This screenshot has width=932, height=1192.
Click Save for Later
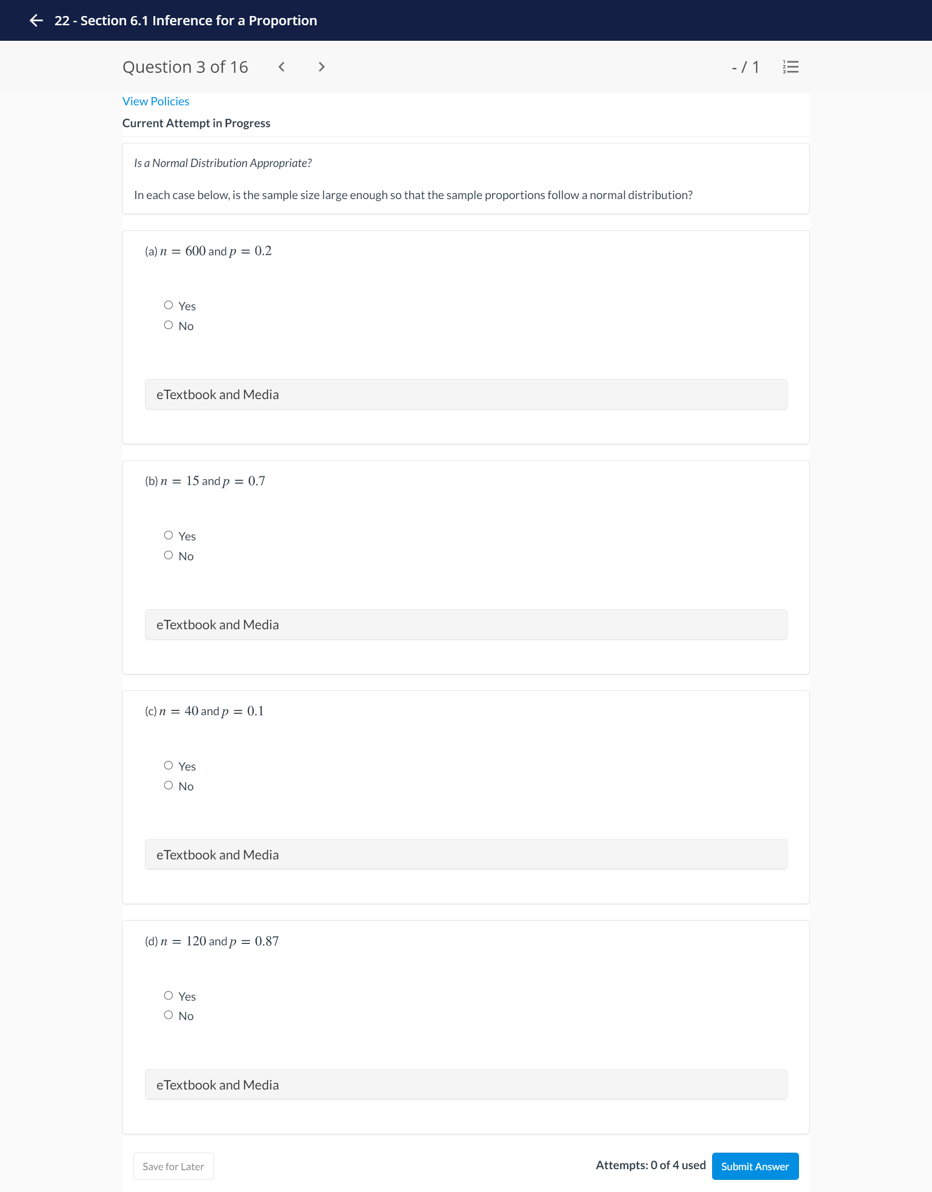coord(173,1166)
